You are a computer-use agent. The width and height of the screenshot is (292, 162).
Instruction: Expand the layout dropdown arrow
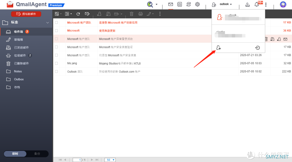pos(71,14)
